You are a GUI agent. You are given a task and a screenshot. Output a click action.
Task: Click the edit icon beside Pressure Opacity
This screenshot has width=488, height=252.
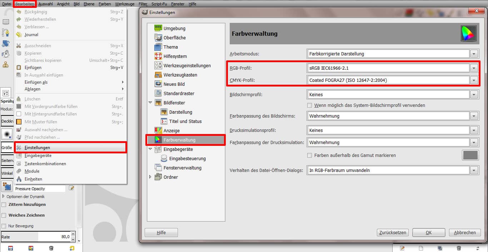71,188
